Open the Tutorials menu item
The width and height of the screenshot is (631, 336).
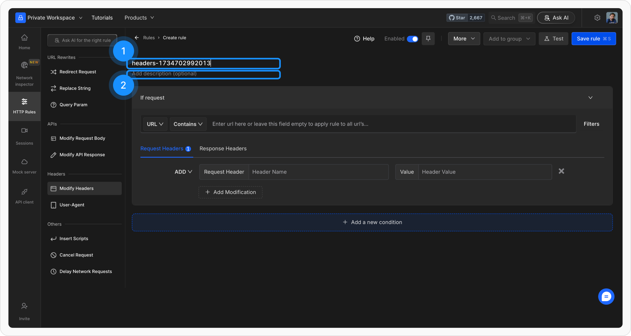click(102, 18)
